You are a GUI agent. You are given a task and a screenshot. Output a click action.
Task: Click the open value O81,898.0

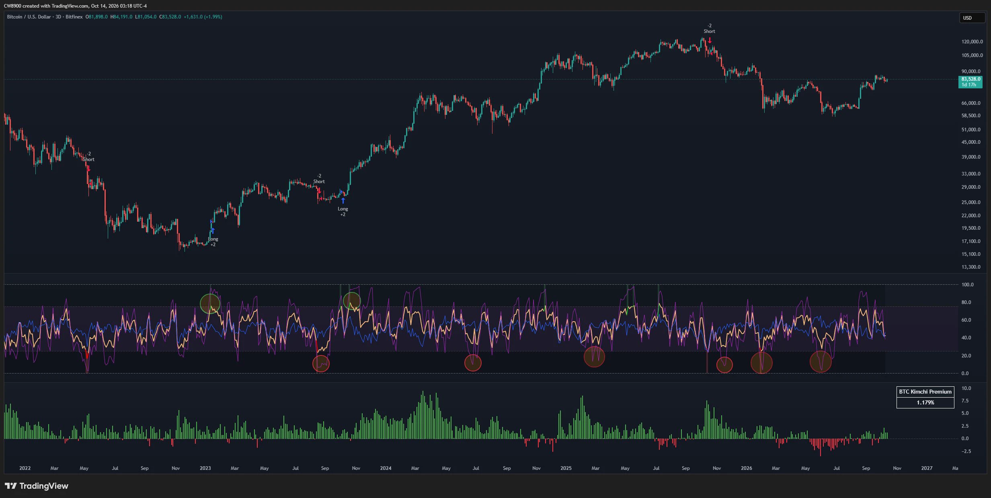[96, 17]
